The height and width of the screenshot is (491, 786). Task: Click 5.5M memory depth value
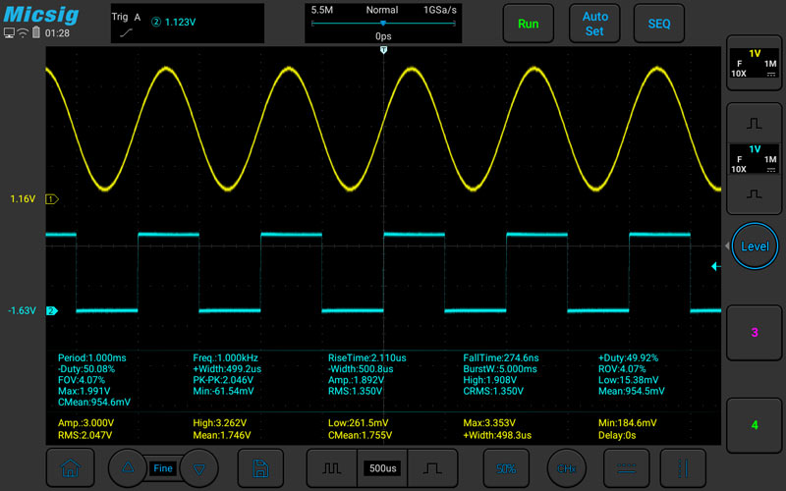point(322,10)
